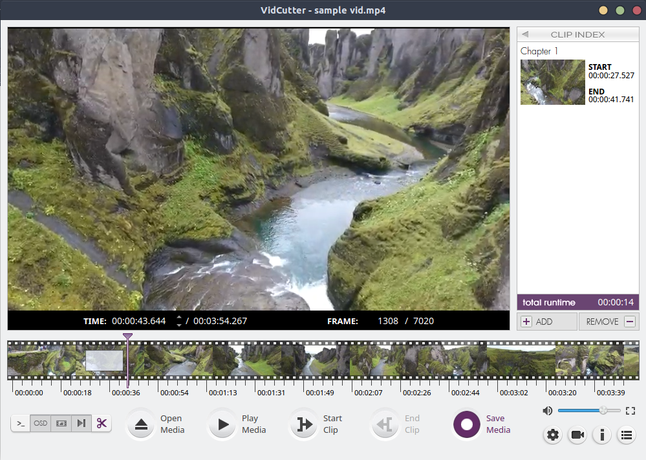Click the media stream camera icon
Image resolution: width=646 pixels, height=460 pixels.
tap(577, 435)
